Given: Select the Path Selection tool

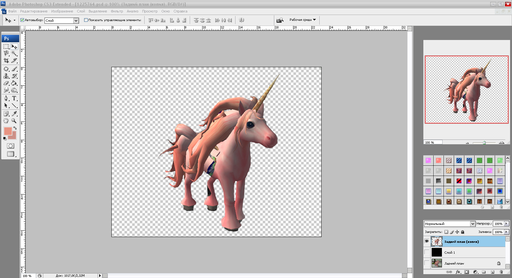Looking at the screenshot, I should (6, 105).
